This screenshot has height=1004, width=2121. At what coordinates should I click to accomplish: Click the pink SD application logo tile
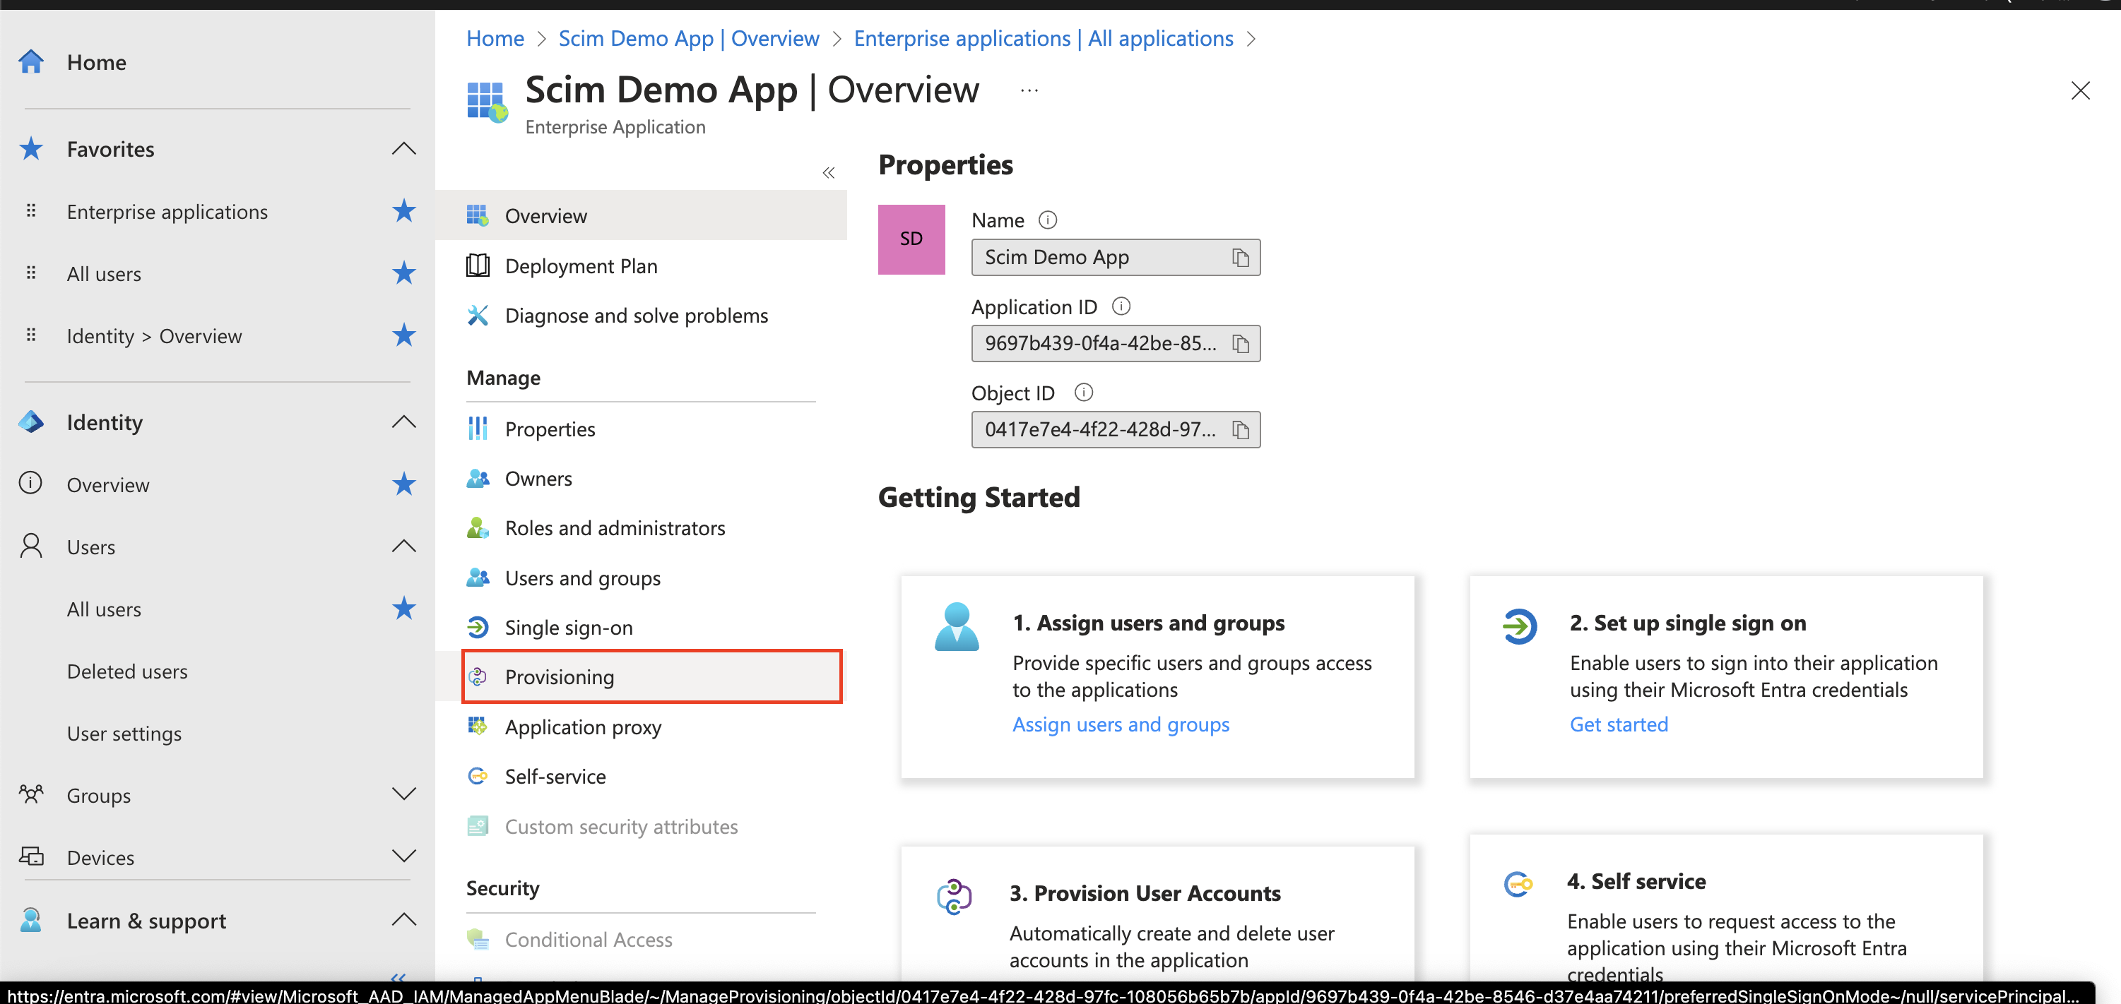[x=911, y=239]
